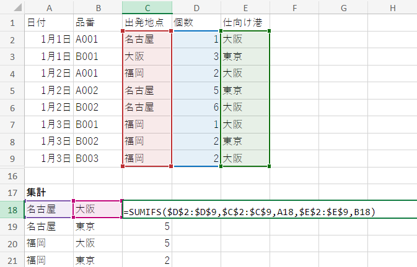Select cell A20 containing 福岡
Screen dimensions: 417x267
pos(49,244)
